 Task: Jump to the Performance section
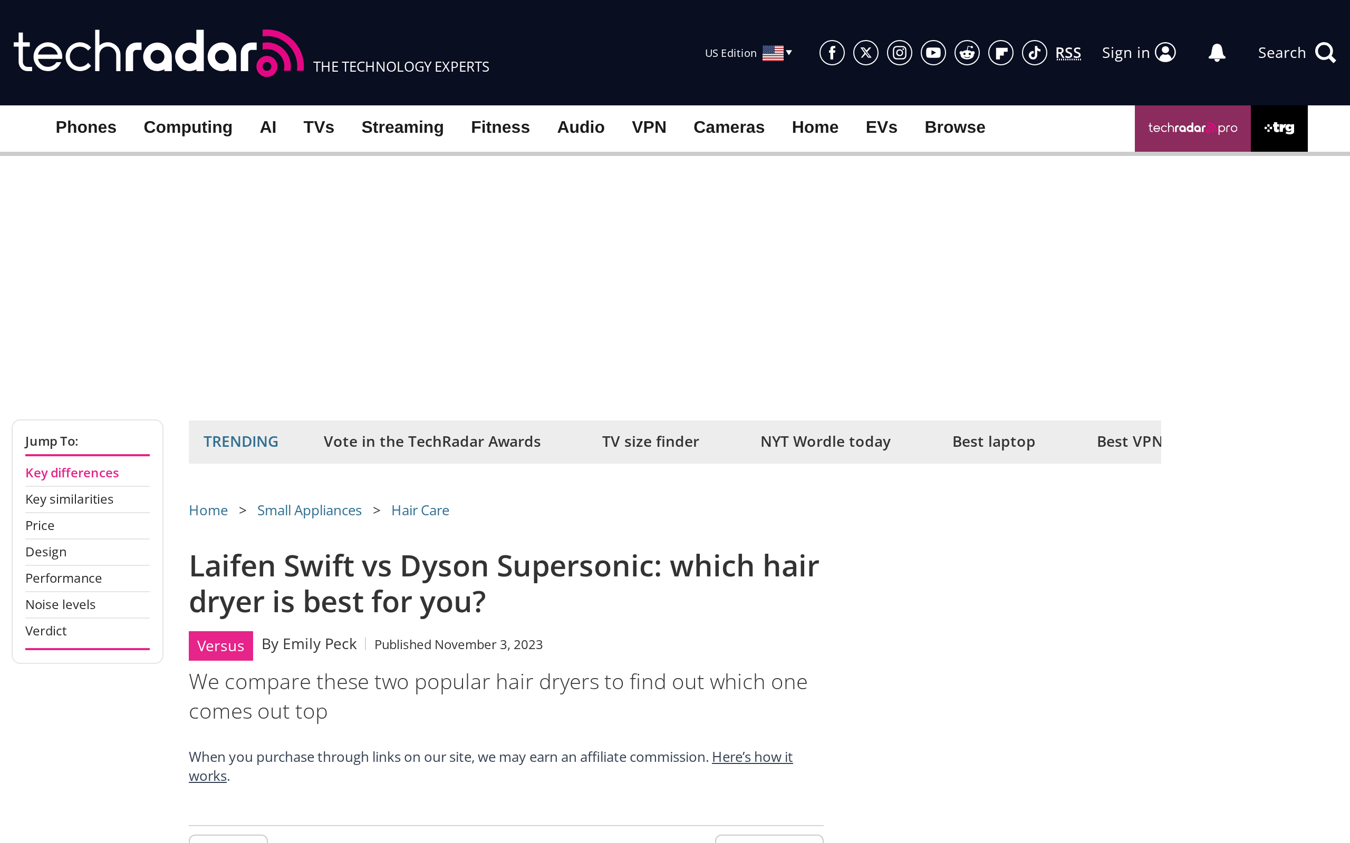[x=64, y=578]
